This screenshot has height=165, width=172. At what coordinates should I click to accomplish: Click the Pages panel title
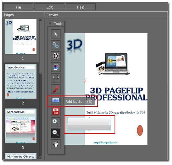9,15
